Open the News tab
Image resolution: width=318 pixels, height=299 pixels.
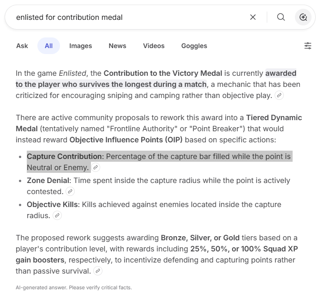pos(117,46)
